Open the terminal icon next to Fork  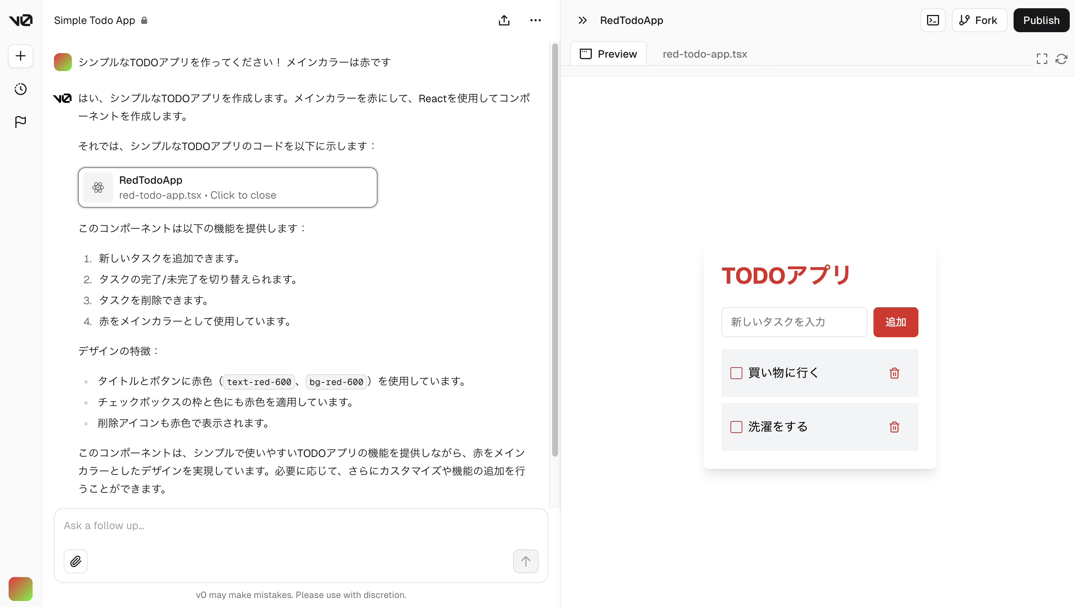click(933, 20)
